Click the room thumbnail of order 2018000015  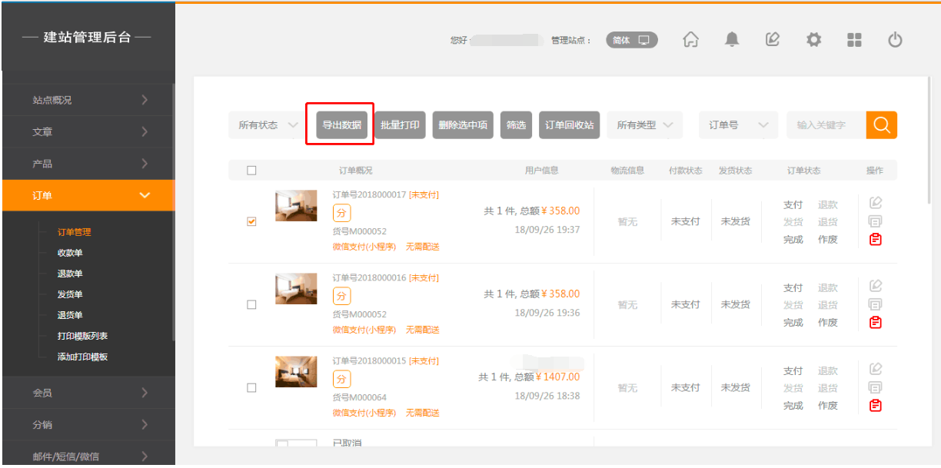[x=296, y=372]
